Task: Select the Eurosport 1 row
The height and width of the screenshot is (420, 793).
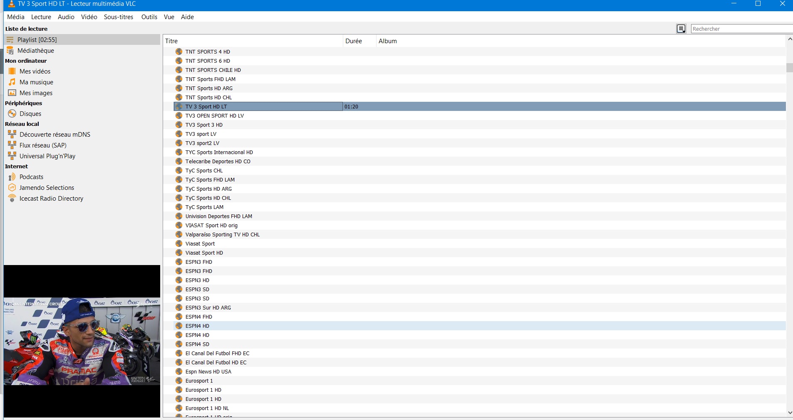Action: pos(480,381)
